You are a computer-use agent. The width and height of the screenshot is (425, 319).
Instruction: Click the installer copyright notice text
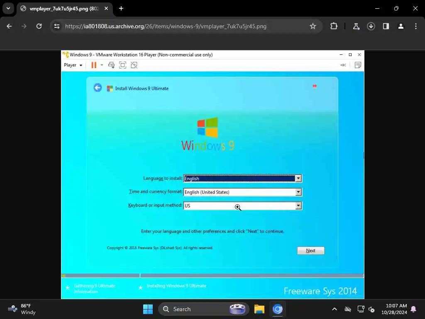(x=160, y=248)
